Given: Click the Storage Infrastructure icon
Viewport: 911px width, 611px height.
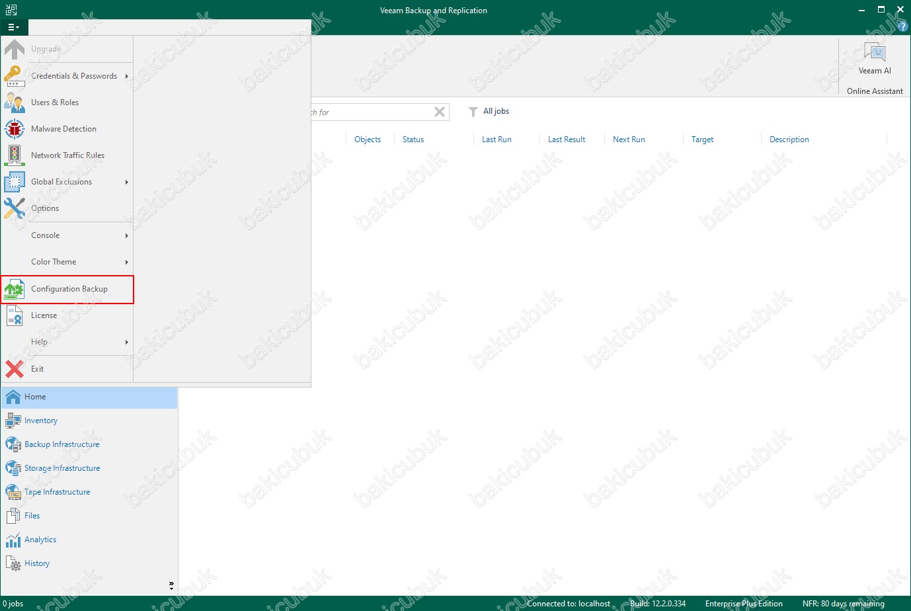Looking at the screenshot, I should pyautogui.click(x=13, y=468).
